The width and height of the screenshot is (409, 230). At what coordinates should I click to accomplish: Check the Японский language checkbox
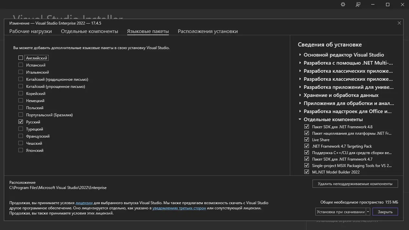pyautogui.click(x=21, y=151)
